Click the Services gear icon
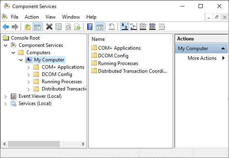The height and width of the screenshot is (158, 229). click(x=13, y=103)
